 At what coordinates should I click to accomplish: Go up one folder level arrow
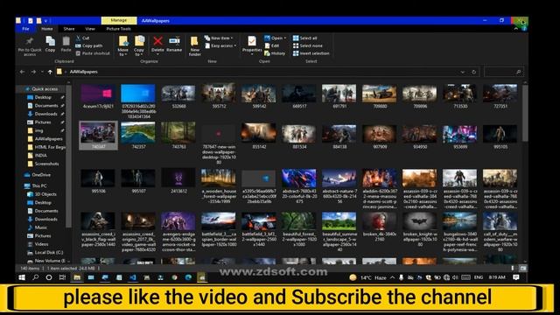click(x=50, y=72)
